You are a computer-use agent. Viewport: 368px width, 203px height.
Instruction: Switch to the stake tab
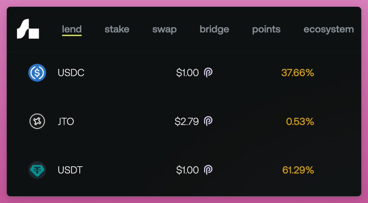(x=117, y=29)
